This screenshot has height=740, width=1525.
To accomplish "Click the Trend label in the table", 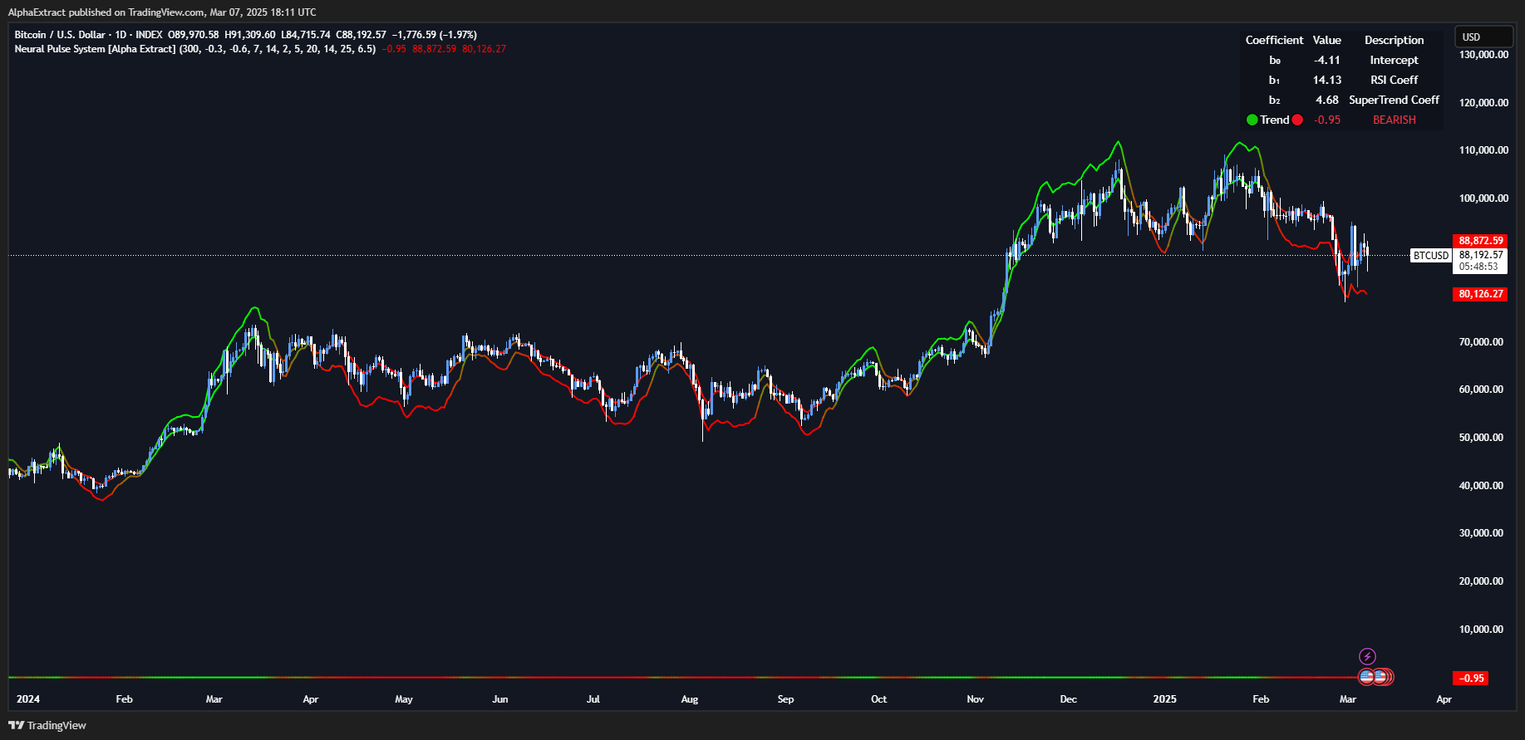I will pos(1274,120).
